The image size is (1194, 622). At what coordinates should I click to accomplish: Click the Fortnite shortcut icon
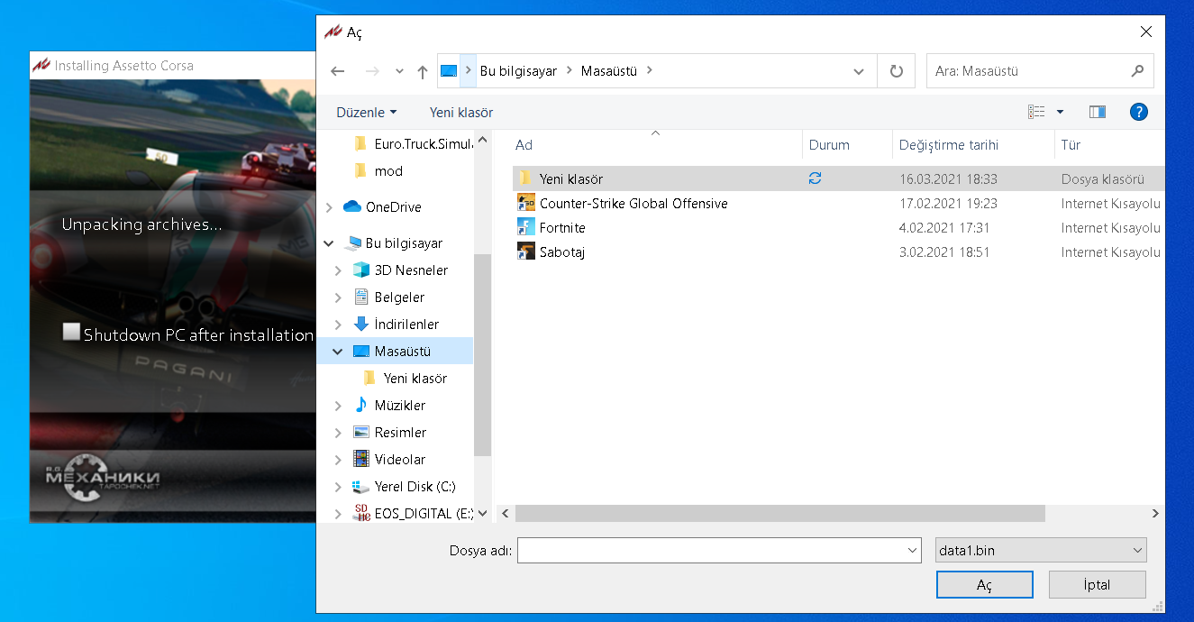click(x=526, y=227)
